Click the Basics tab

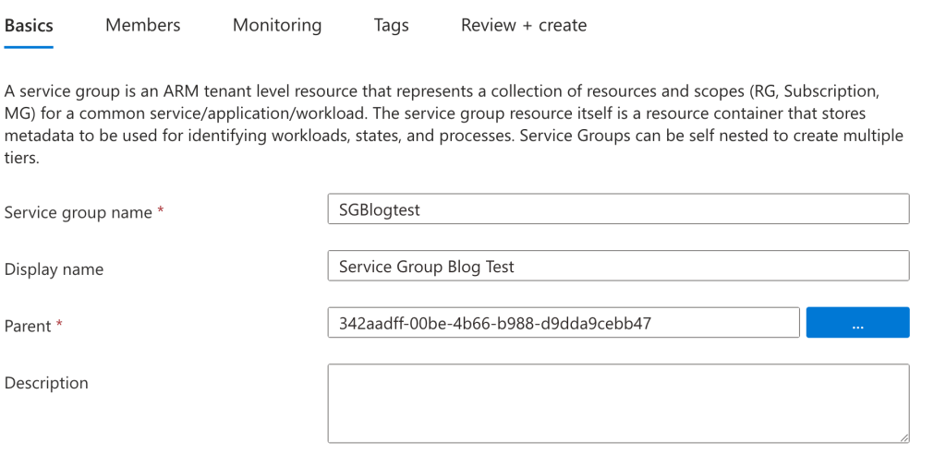tap(29, 25)
